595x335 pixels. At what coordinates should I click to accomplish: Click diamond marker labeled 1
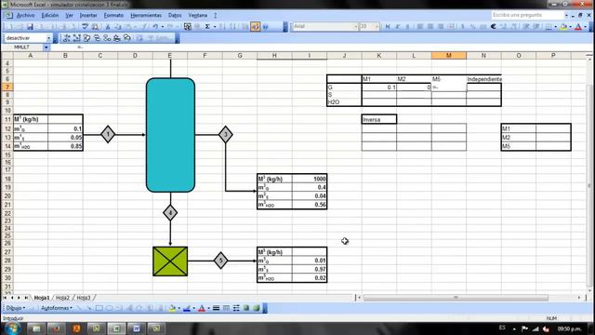[x=108, y=134]
